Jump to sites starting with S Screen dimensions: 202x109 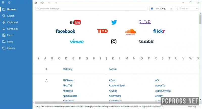(163, 58)
